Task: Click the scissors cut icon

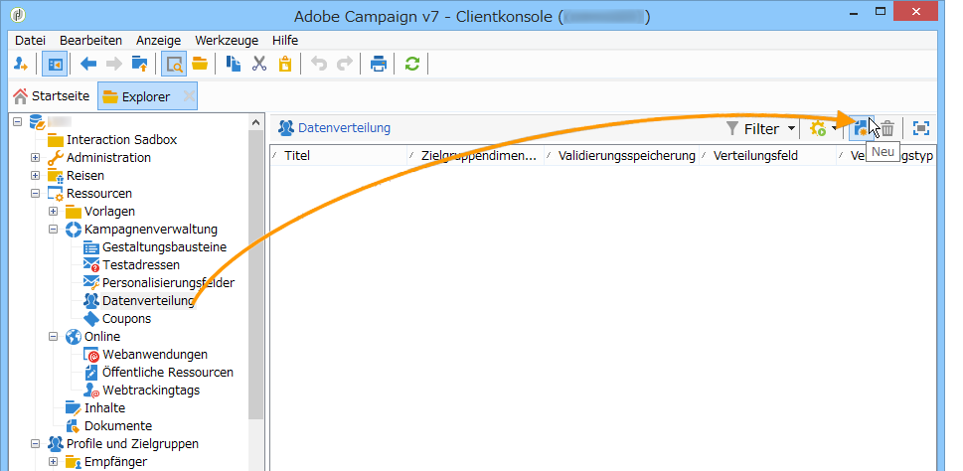Action: 259,64
